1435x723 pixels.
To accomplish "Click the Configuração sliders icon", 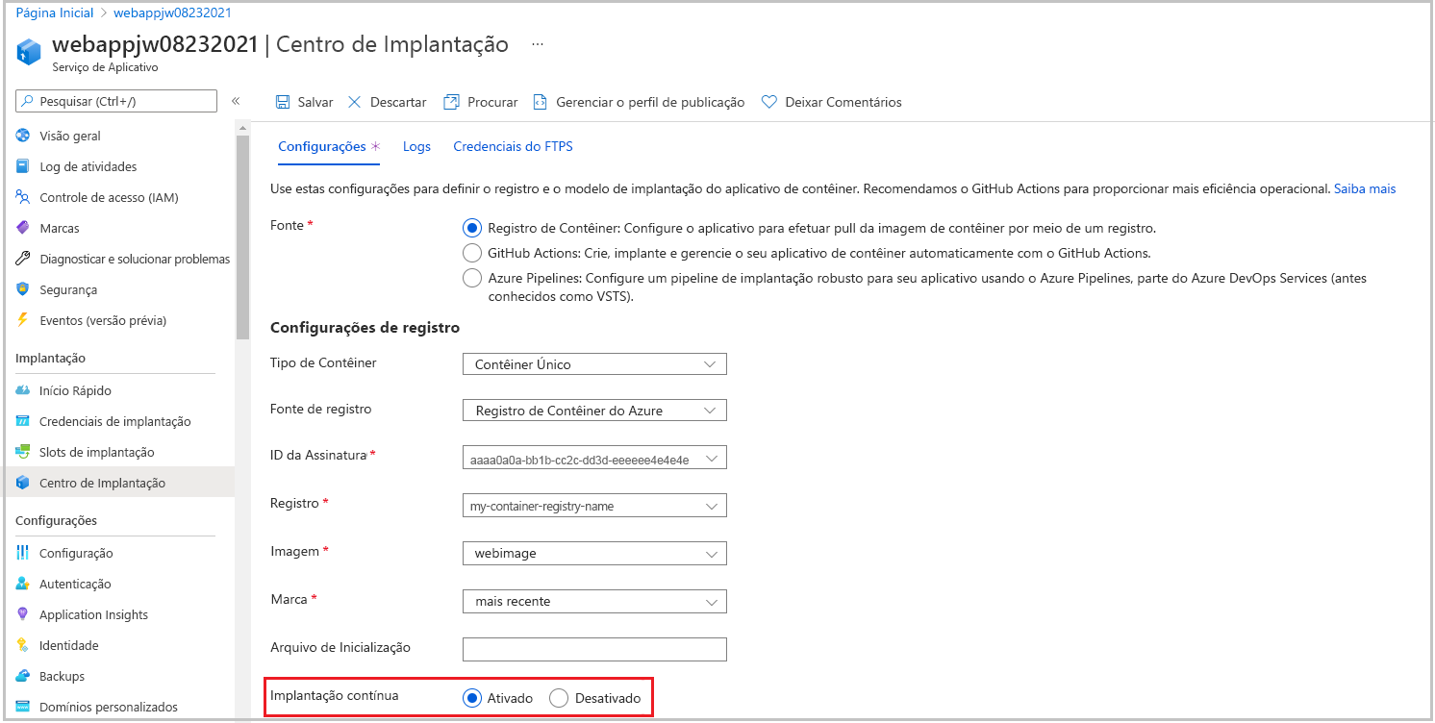I will [x=23, y=553].
